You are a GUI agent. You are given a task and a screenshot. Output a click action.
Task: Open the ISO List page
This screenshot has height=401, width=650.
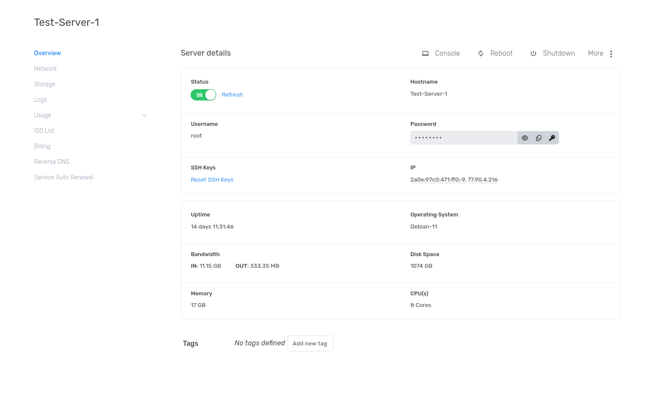pos(44,131)
